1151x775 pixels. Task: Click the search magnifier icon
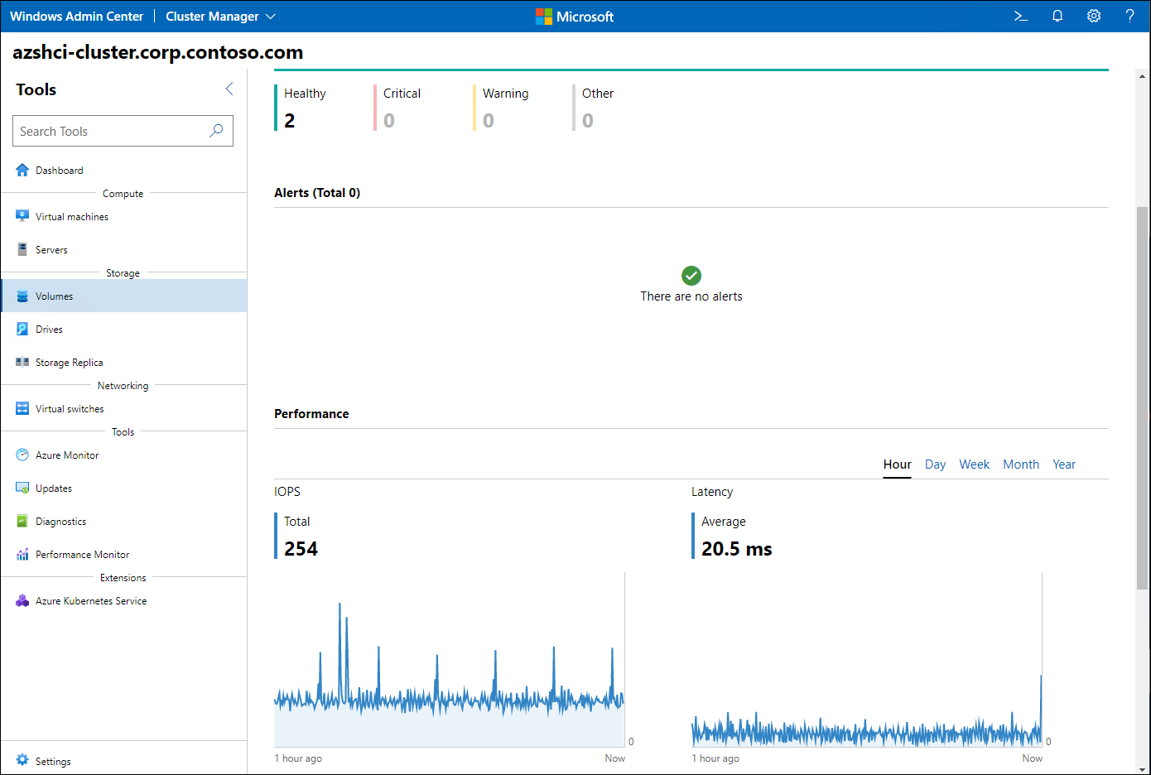point(216,131)
